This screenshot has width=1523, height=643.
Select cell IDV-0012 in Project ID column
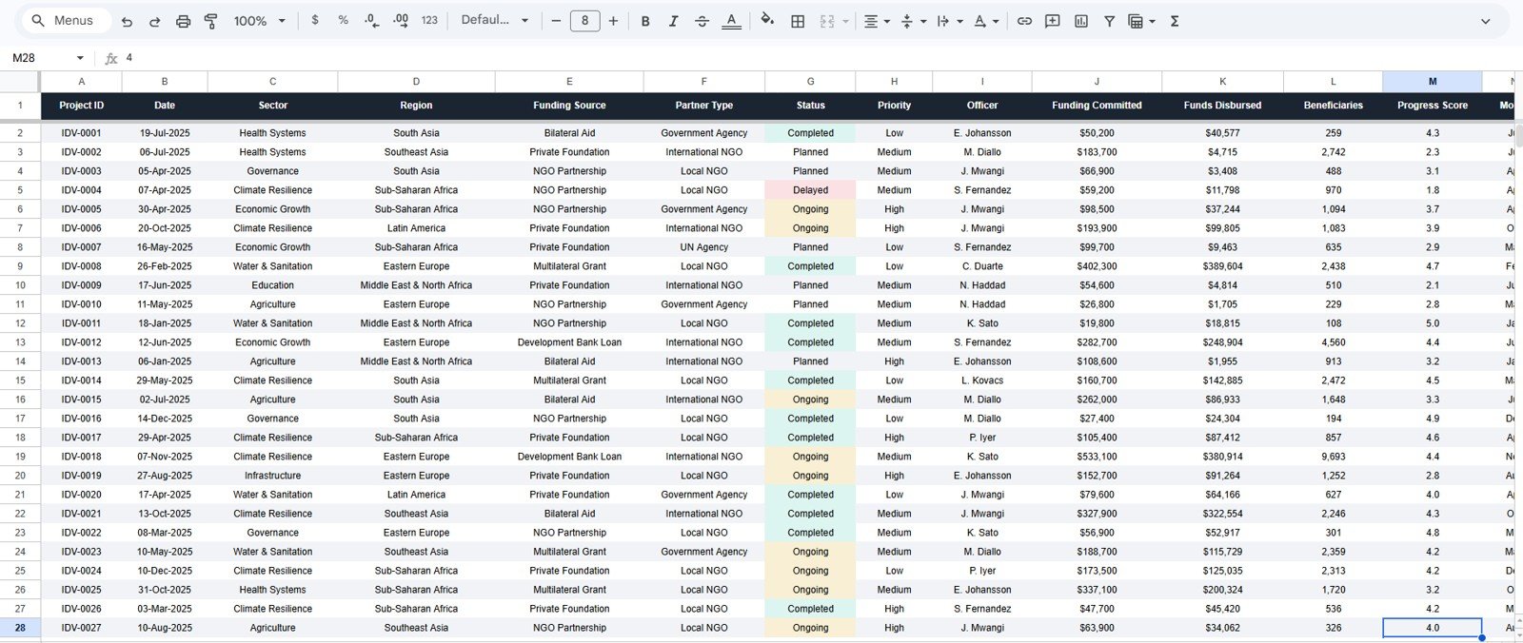[x=82, y=342]
